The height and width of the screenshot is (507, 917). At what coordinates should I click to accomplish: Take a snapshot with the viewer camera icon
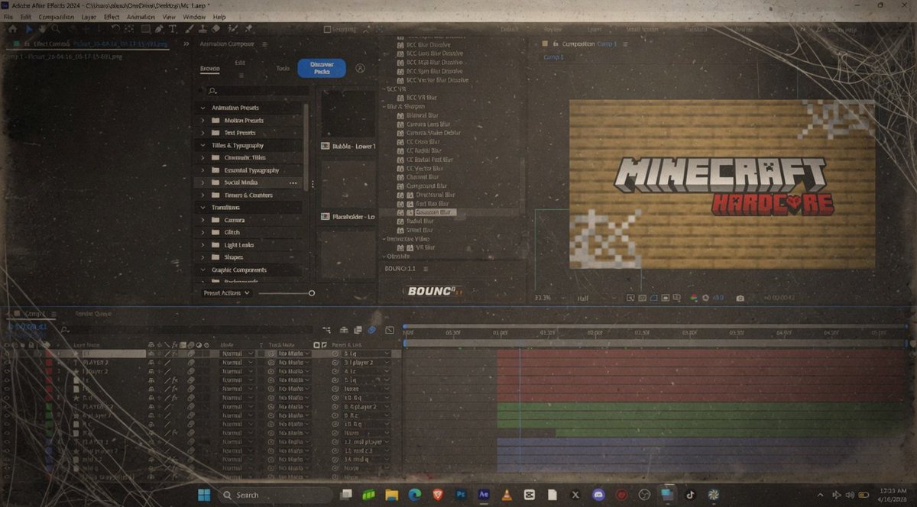point(740,298)
